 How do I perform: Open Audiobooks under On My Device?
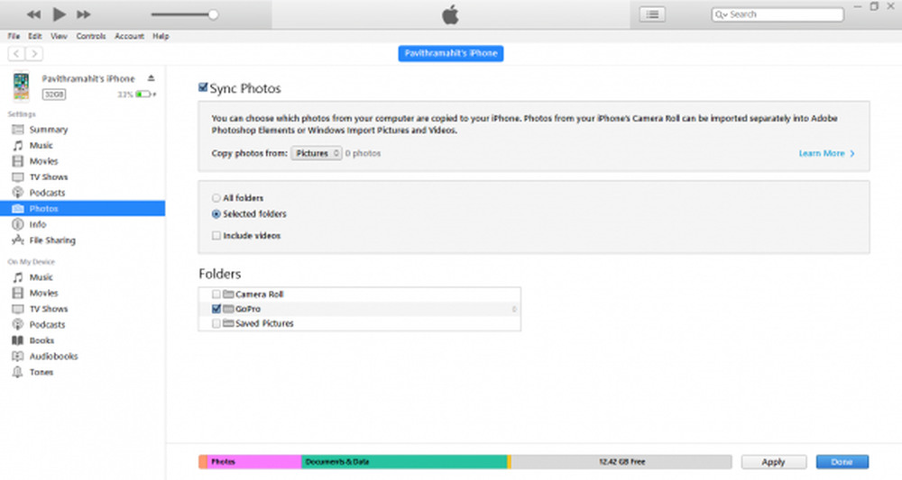pyautogui.click(x=53, y=357)
